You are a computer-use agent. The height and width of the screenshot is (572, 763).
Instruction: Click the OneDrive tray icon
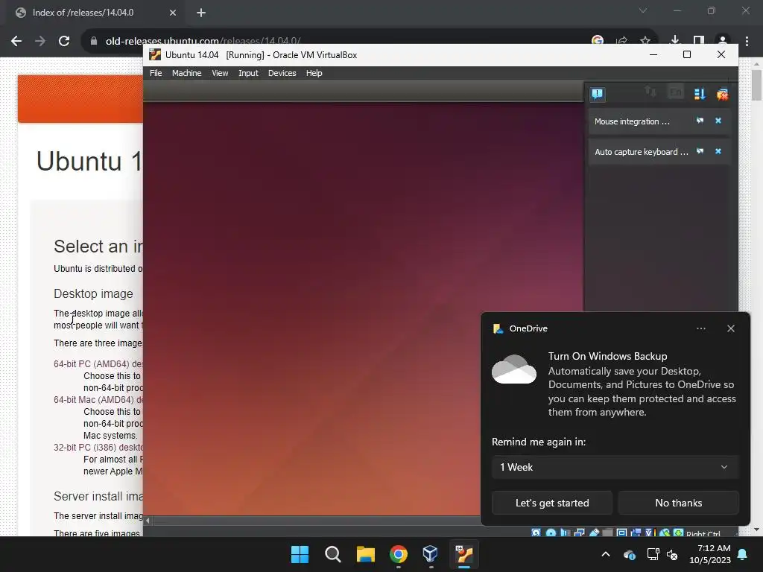(629, 554)
